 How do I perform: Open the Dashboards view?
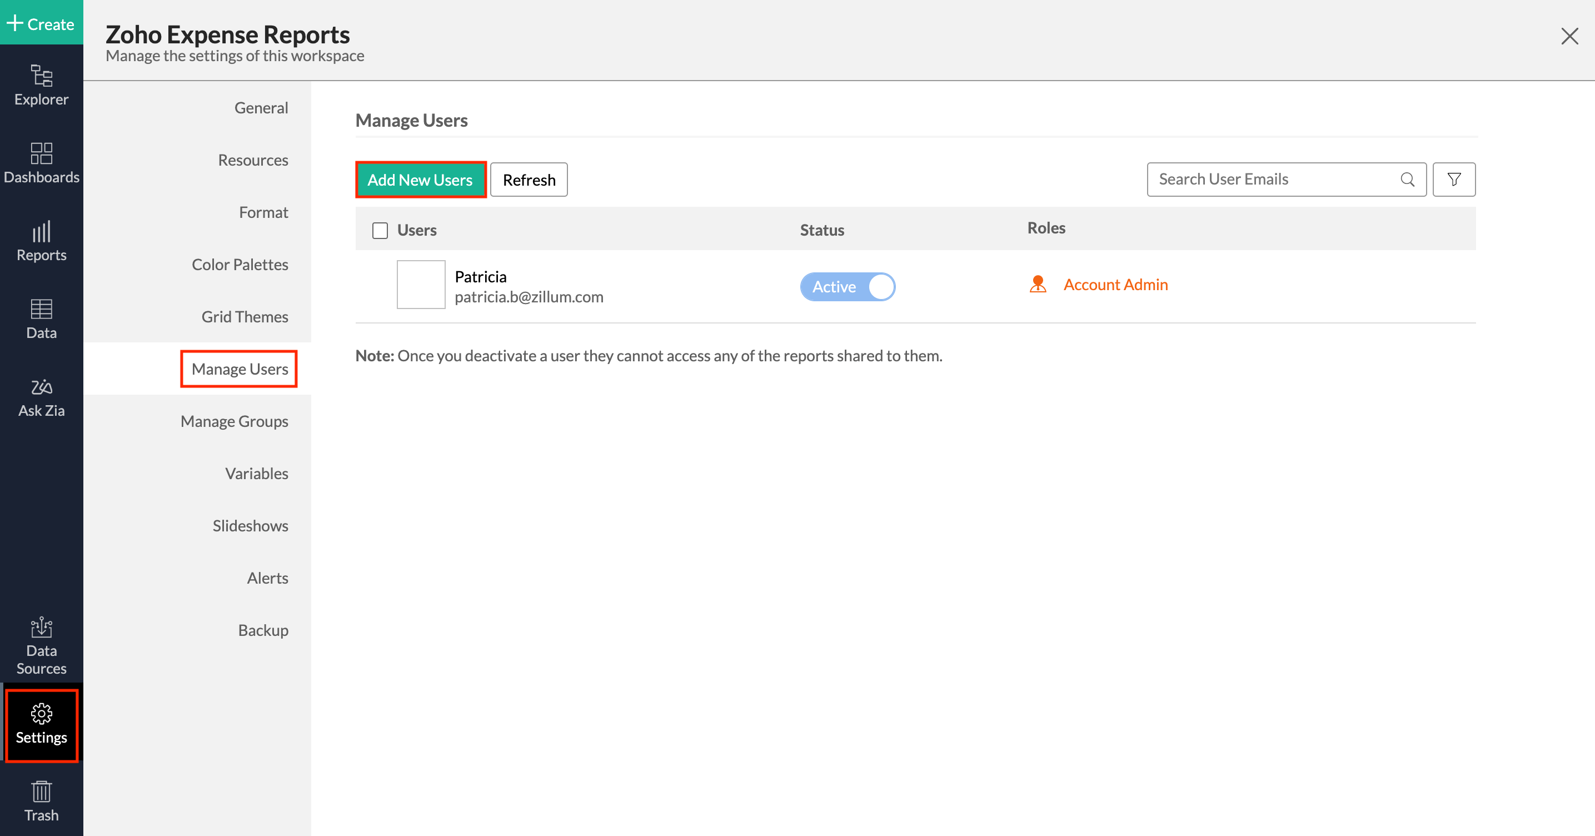point(41,163)
